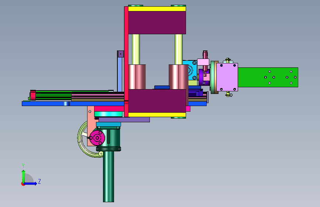Viewport: 320px width, 207px height.
Task: Select the right yellow-green guide column
Action: pos(179,49)
